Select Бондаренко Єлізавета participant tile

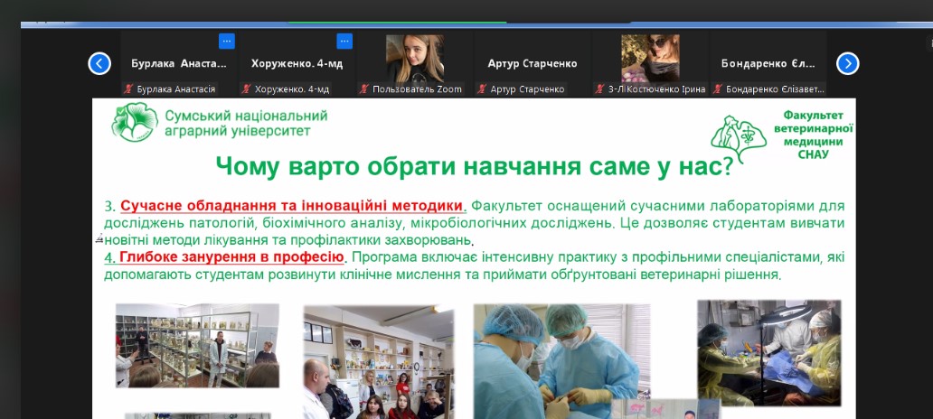click(x=768, y=63)
